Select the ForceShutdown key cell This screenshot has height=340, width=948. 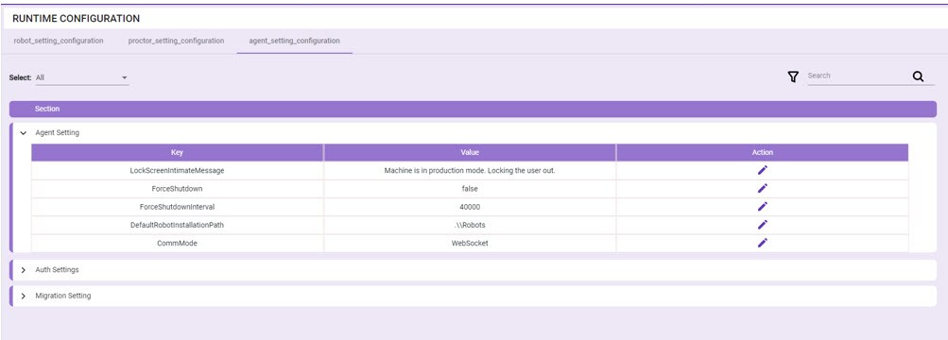tap(177, 189)
